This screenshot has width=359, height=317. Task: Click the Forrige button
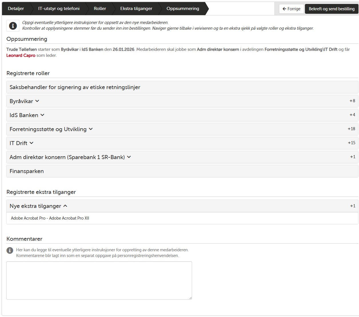tap(291, 9)
